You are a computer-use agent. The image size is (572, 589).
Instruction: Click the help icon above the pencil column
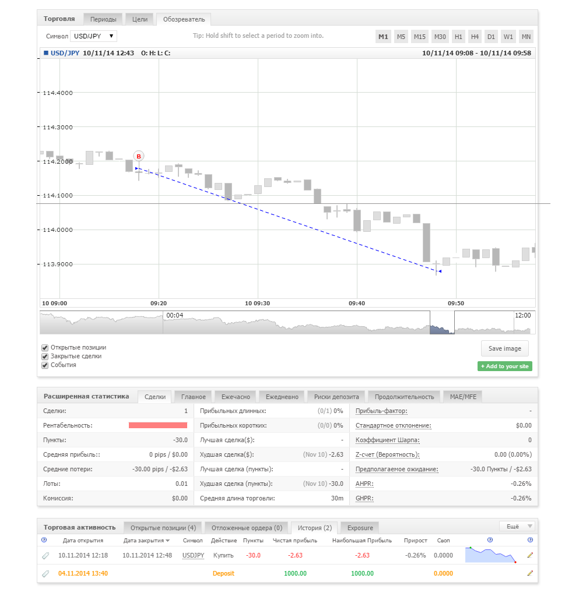coord(530,540)
